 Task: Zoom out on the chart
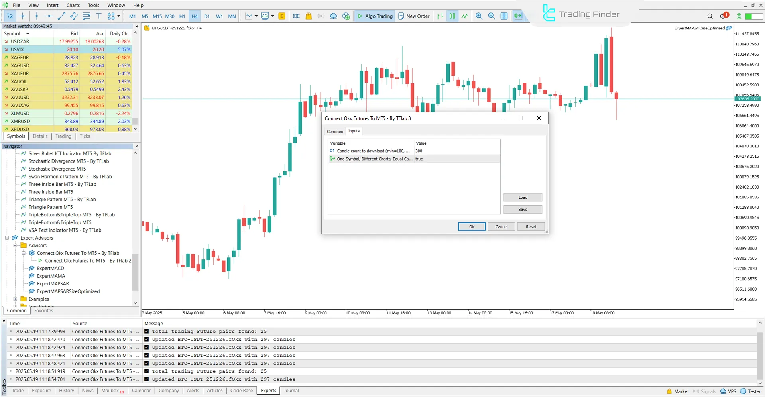492,16
